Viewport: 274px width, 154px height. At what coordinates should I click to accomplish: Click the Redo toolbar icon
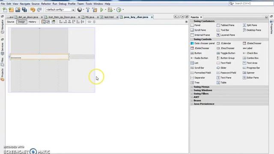point(39,10)
